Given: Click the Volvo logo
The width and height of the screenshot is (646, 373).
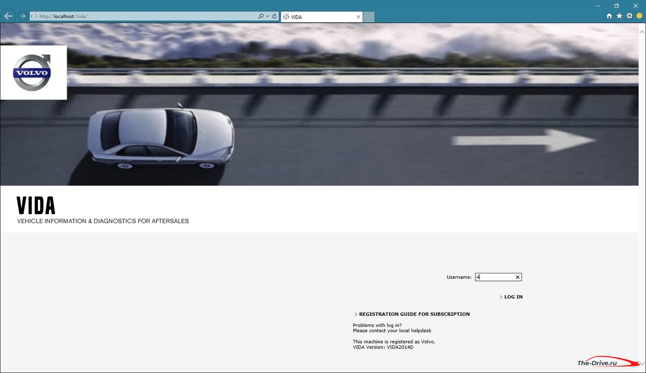Looking at the screenshot, I should click(x=32, y=73).
